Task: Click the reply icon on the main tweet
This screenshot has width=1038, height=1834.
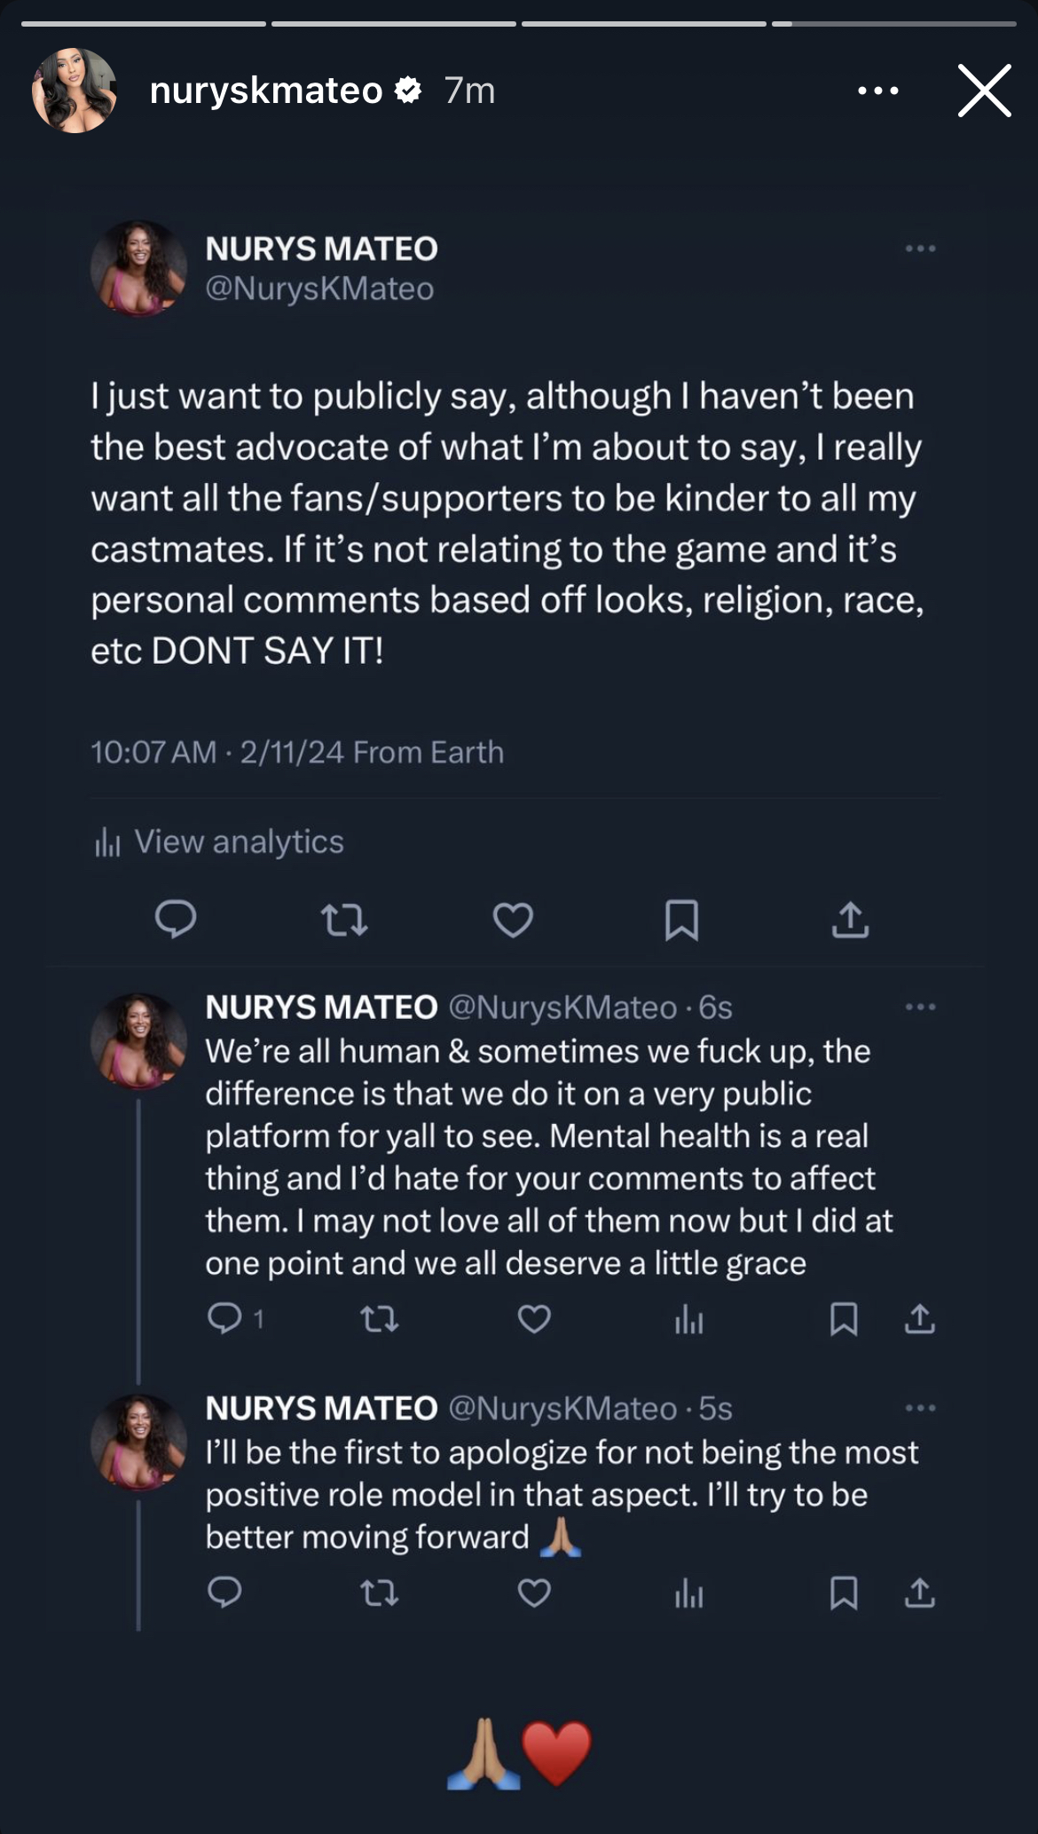Action: pos(176,920)
